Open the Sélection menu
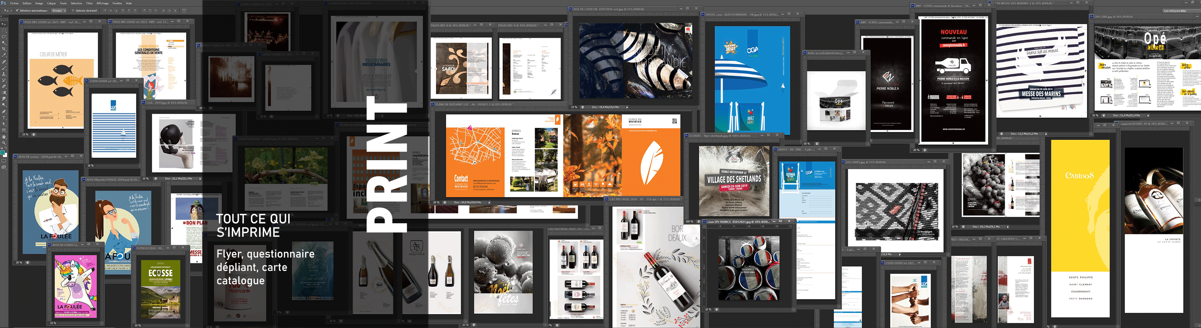 tap(76, 3)
